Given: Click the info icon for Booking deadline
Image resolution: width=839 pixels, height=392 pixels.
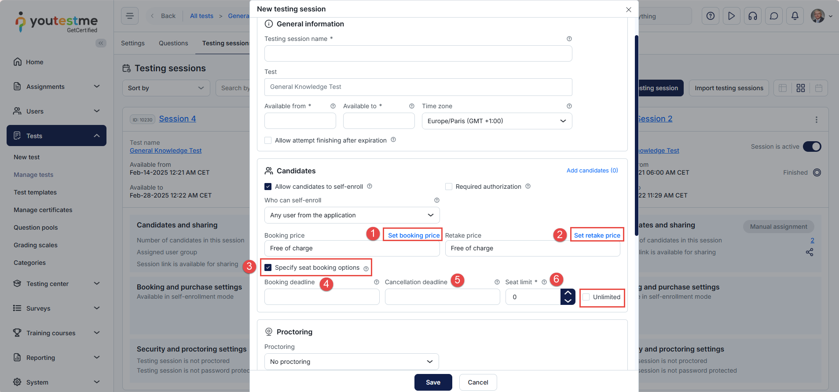Looking at the screenshot, I should [377, 282].
